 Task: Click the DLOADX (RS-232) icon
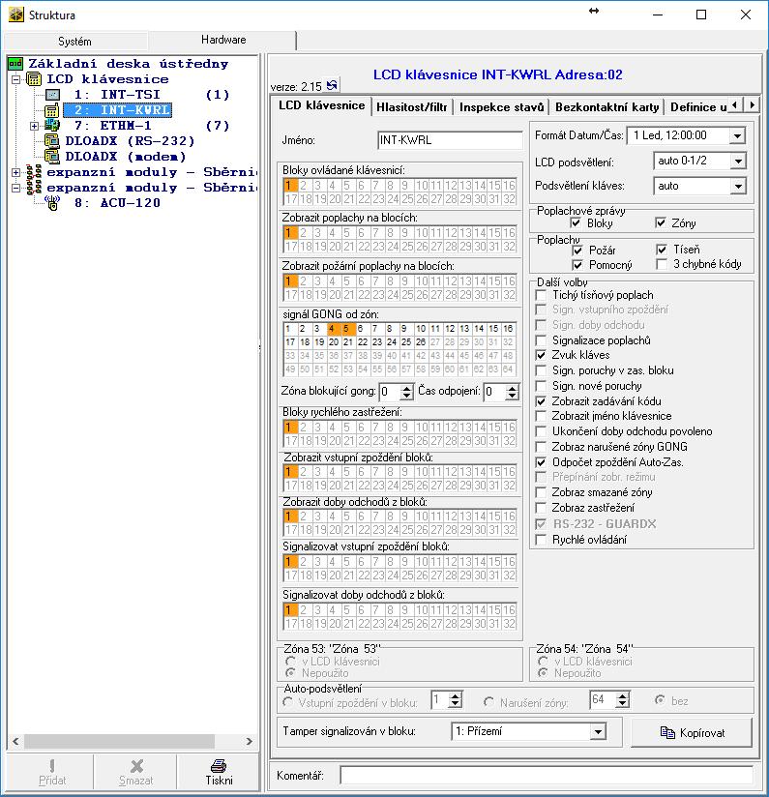click(x=52, y=141)
